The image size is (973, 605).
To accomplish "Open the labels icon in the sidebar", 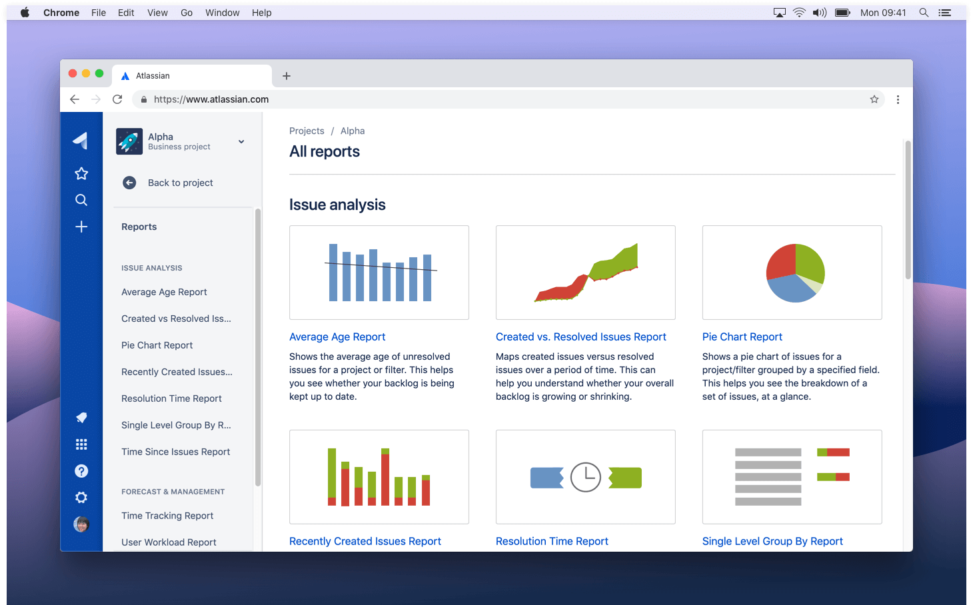I will (81, 417).
